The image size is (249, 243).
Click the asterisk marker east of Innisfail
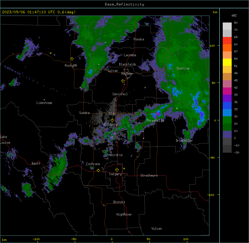(145, 87)
